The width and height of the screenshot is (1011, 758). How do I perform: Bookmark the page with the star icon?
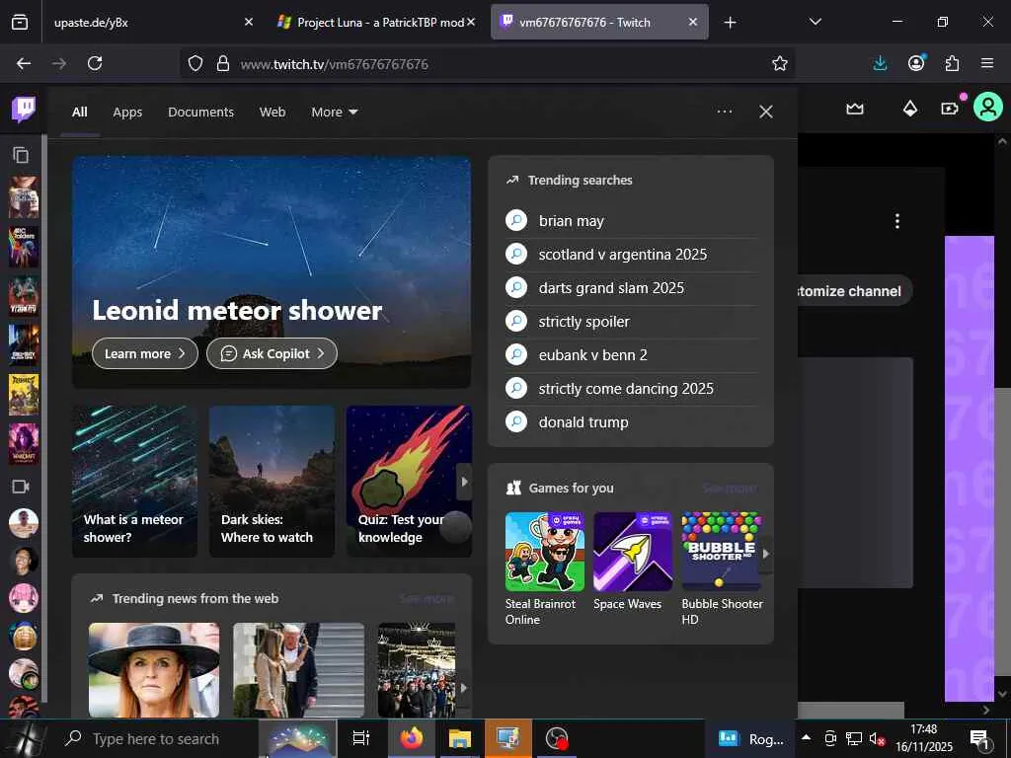click(x=780, y=63)
